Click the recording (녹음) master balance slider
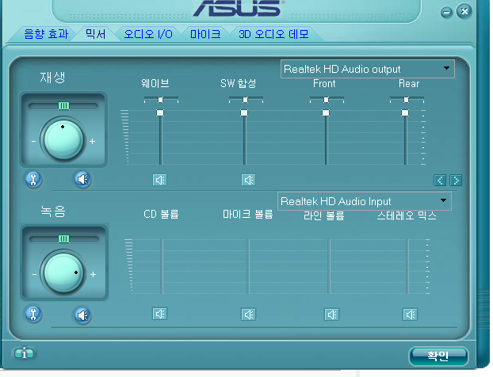This screenshot has width=493, height=377. pyautogui.click(x=64, y=239)
